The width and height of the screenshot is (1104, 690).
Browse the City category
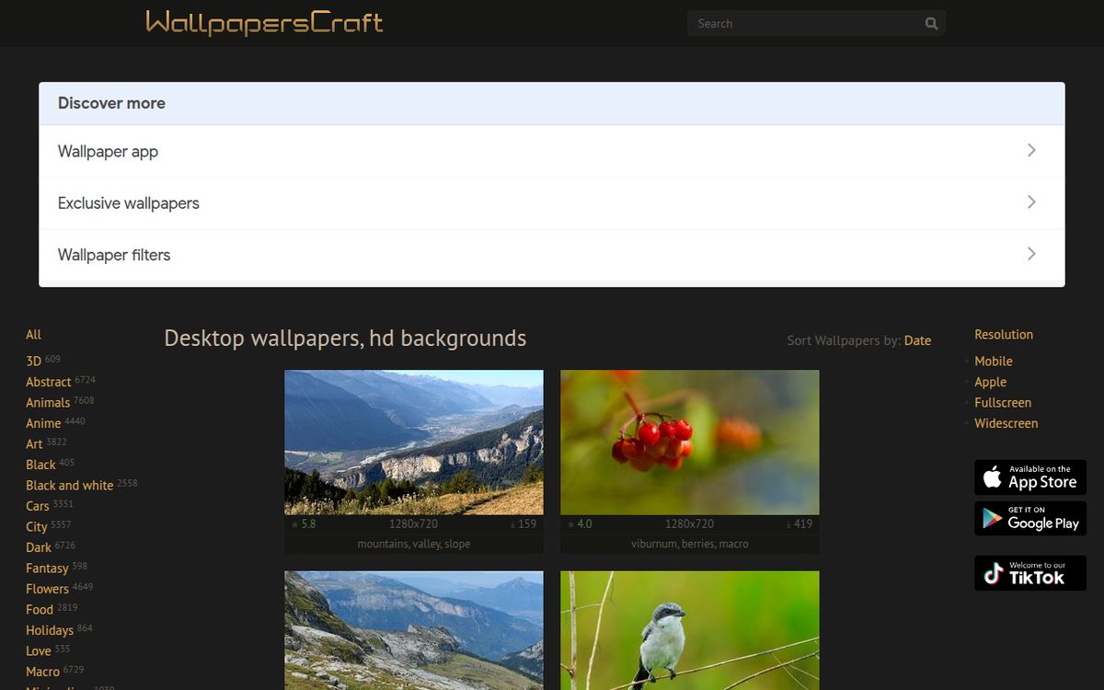pyautogui.click(x=37, y=527)
